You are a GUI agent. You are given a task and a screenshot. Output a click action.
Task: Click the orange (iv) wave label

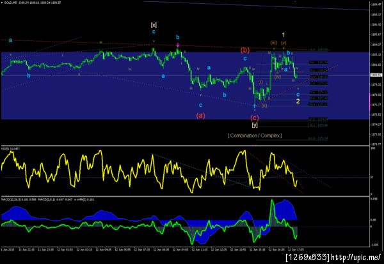(278, 77)
